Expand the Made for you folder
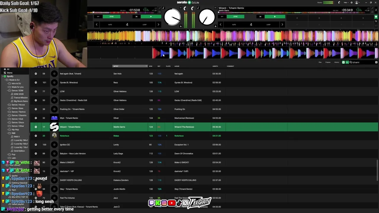Image resolution: width=379 pixels, height=213 pixels. [7, 87]
